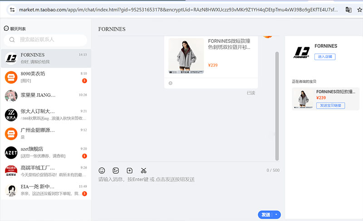This screenshot has height=221, width=363.
Task: Click product title in right panel
Action: point(336,91)
